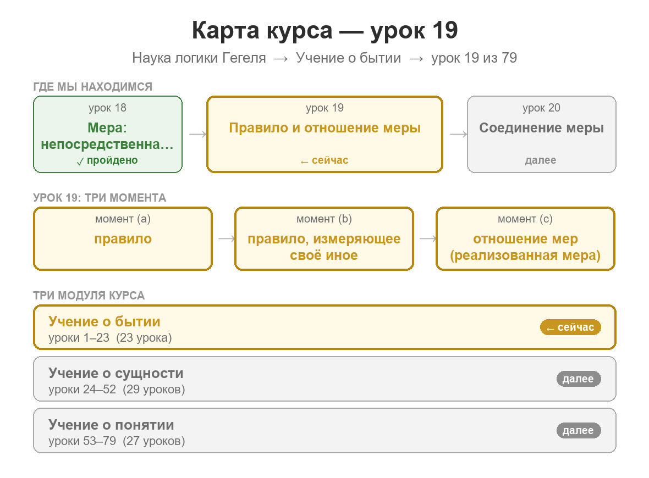The height and width of the screenshot is (478, 649).
Task: Open the lesson 20 card "Соединение меры"
Action: [542, 135]
